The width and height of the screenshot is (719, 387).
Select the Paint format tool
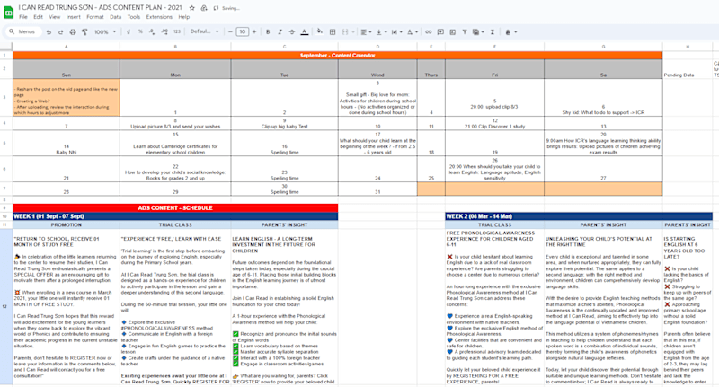coord(84,32)
